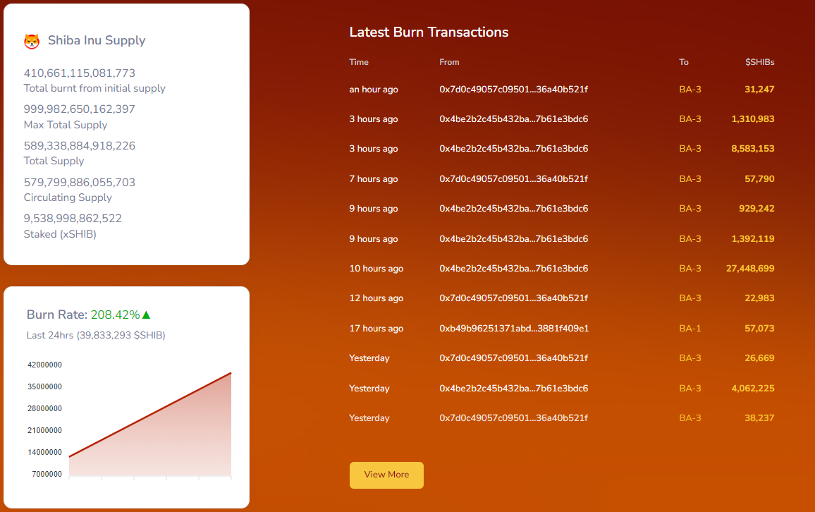
Task: Click the 'From' column header
Action: [x=449, y=62]
